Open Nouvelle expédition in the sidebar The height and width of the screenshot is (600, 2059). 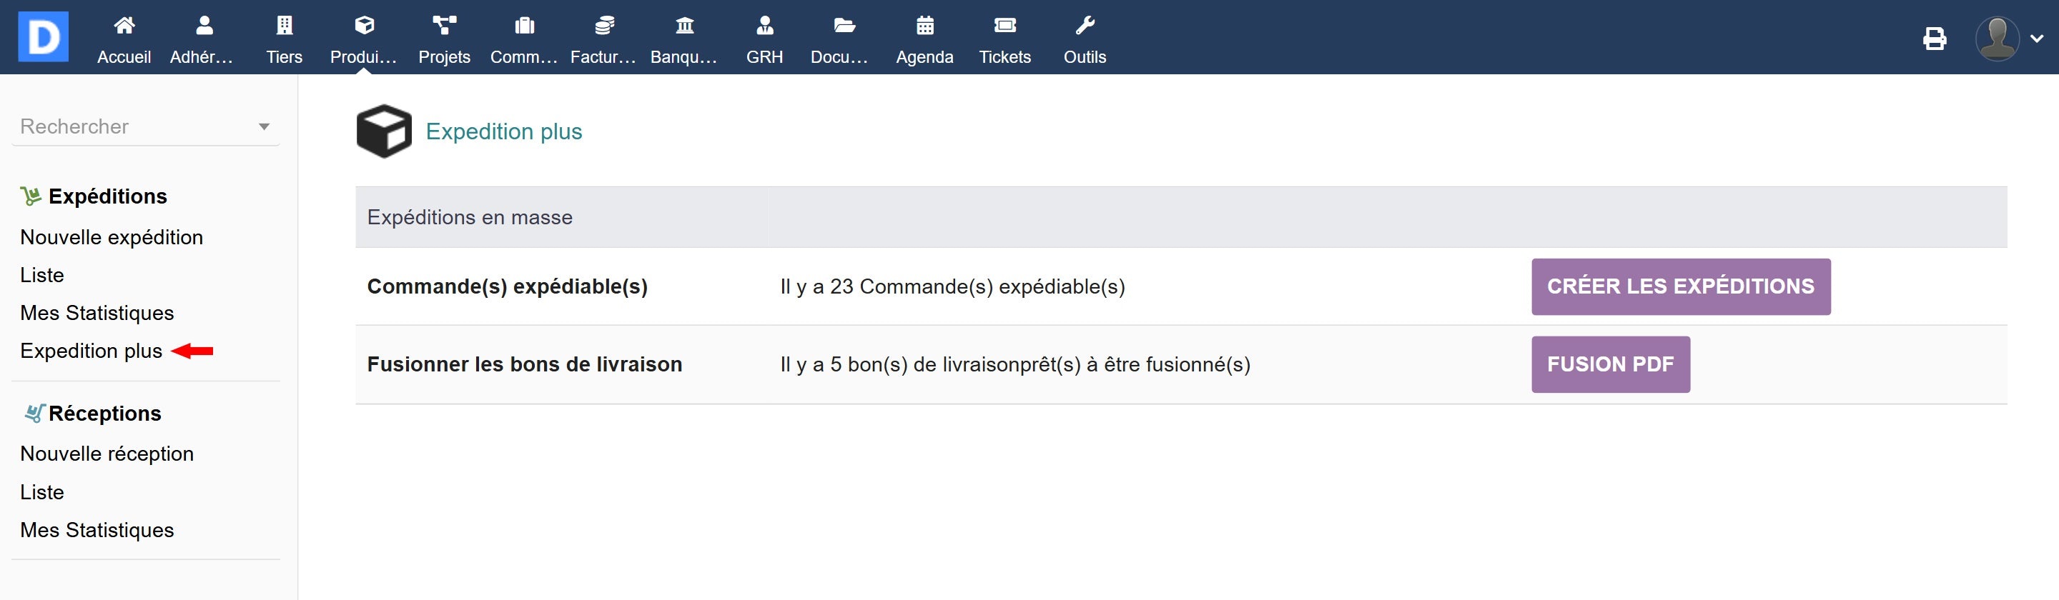(111, 237)
